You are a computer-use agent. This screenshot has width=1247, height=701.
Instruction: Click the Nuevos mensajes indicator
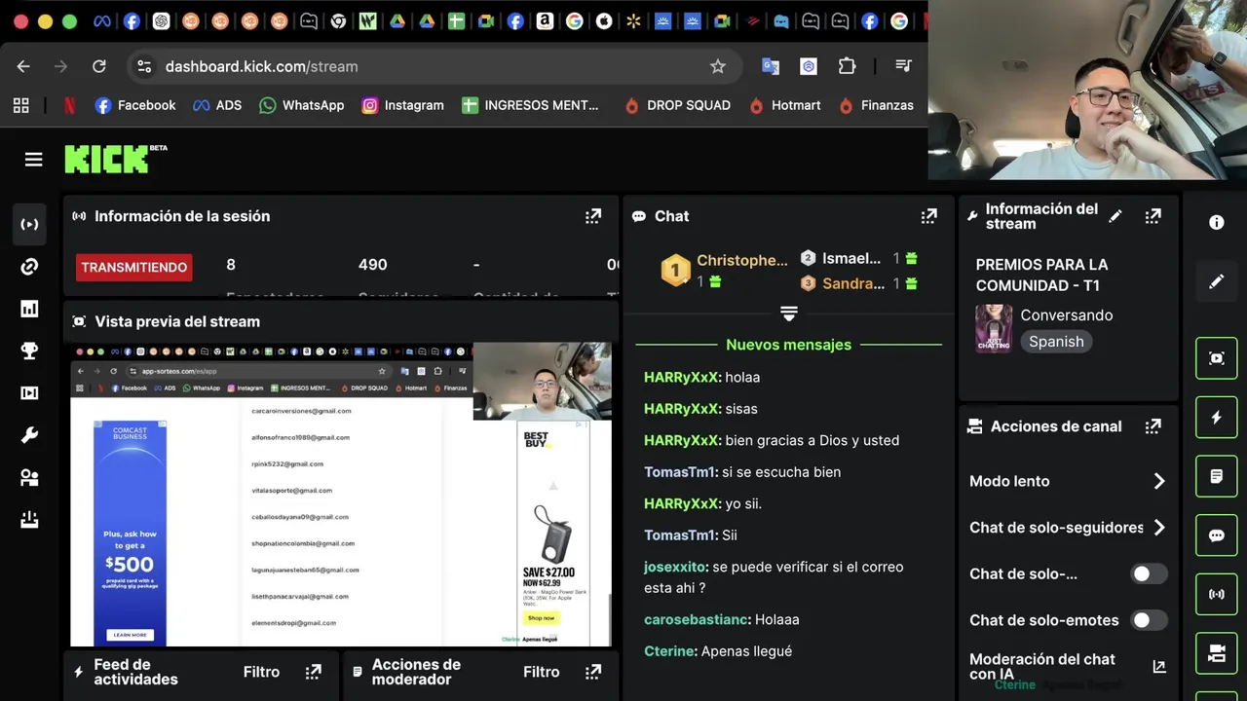click(788, 345)
